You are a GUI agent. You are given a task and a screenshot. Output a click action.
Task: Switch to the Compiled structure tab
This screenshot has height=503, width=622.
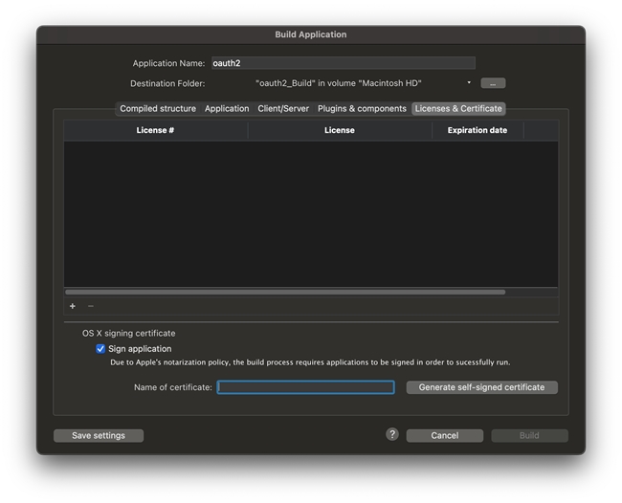point(158,109)
